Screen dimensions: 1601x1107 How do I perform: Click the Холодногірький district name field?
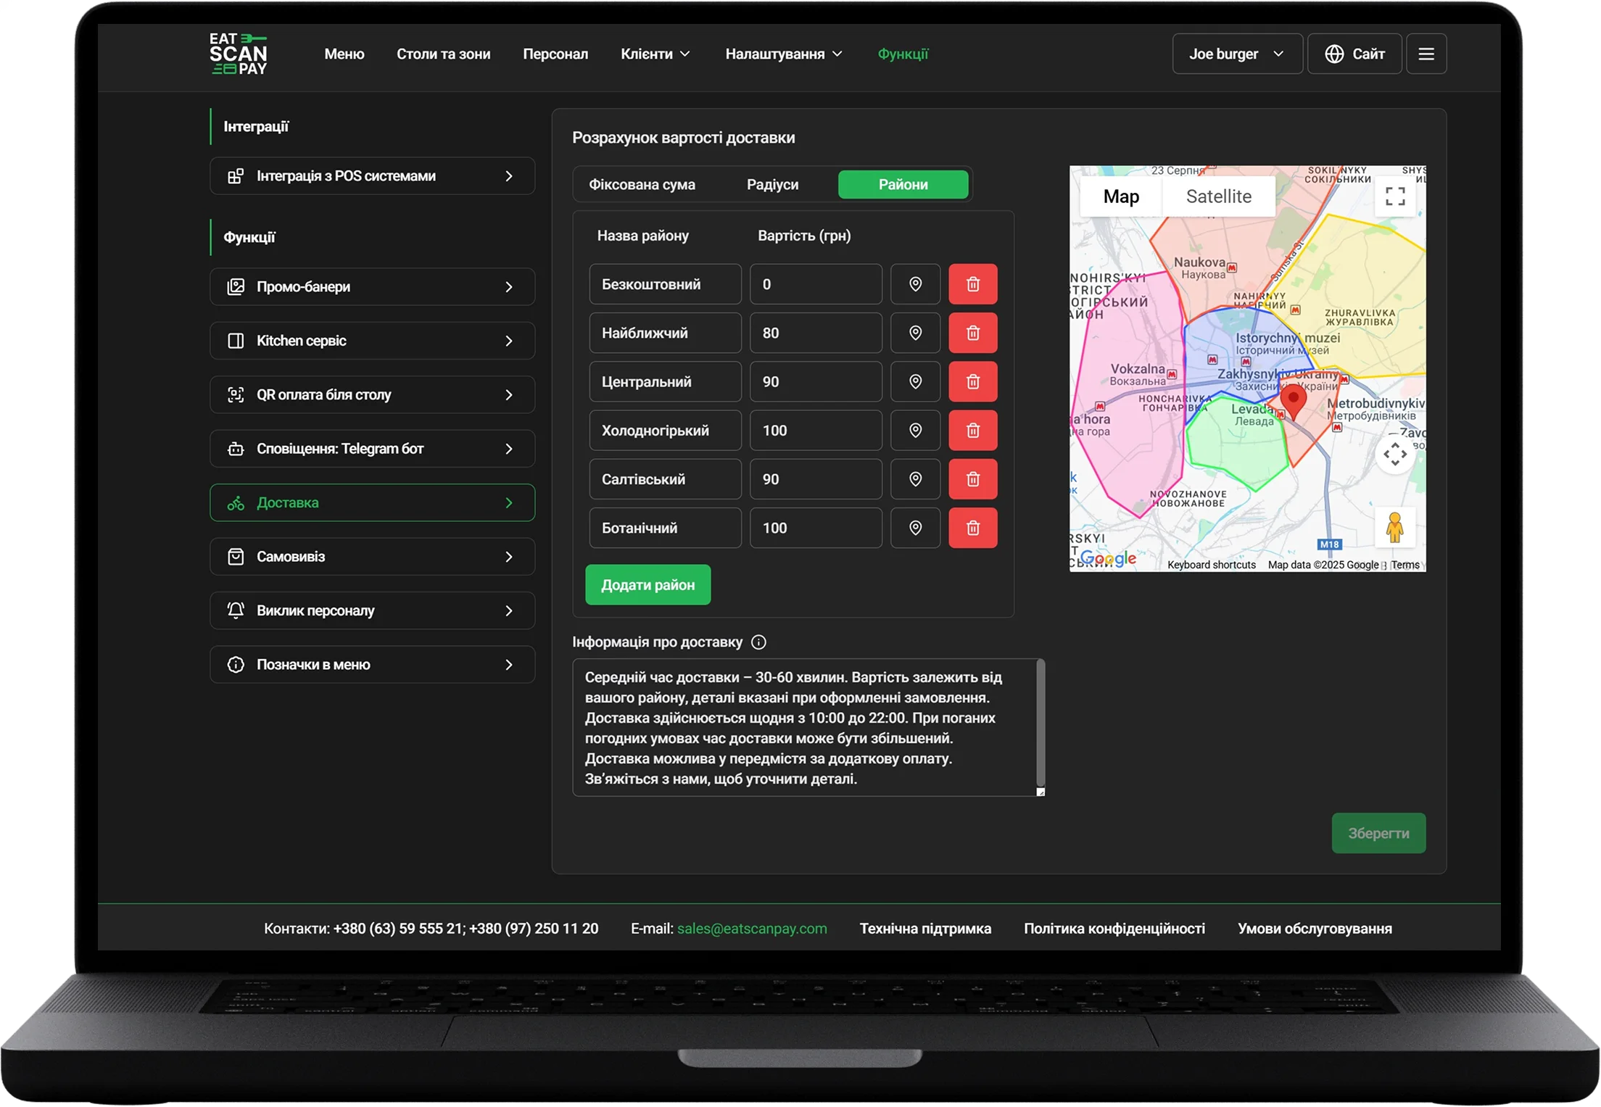pyautogui.click(x=665, y=430)
